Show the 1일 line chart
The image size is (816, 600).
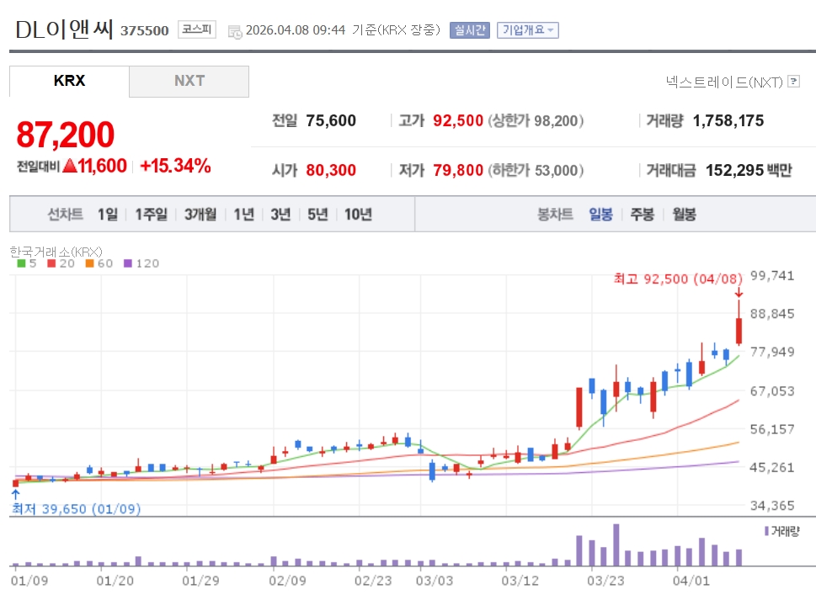(108, 215)
